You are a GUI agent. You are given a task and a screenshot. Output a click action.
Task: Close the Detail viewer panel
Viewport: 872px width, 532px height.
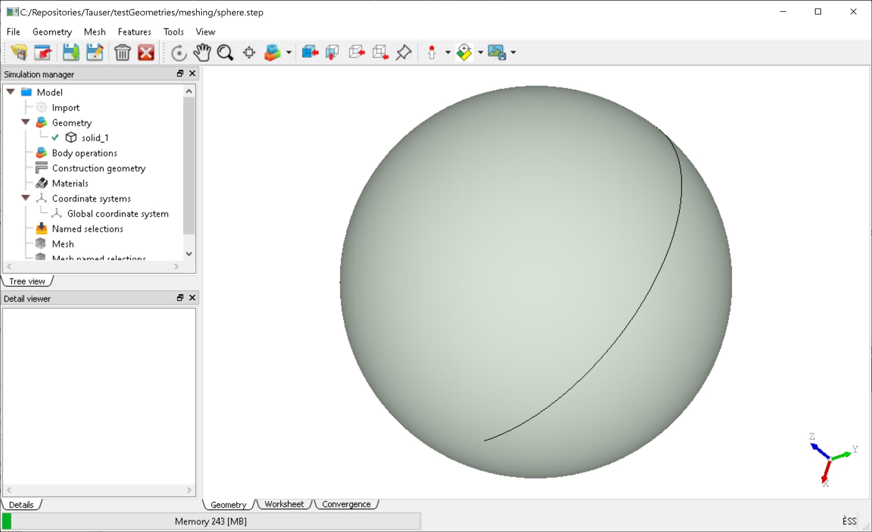pos(193,298)
